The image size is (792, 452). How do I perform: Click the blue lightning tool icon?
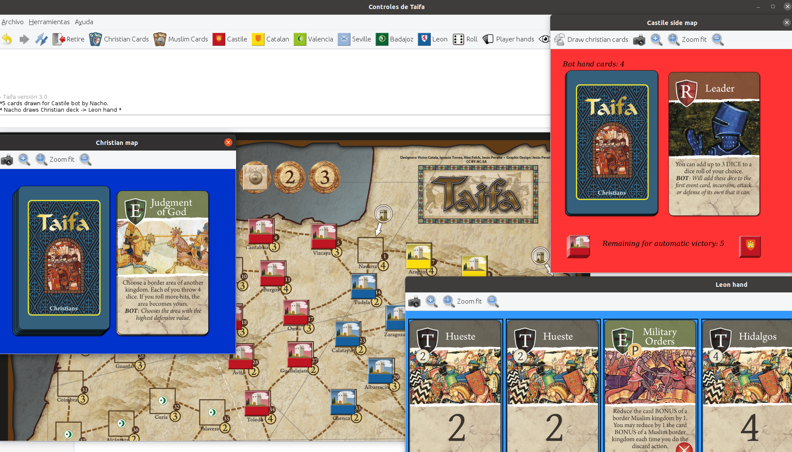coord(41,39)
